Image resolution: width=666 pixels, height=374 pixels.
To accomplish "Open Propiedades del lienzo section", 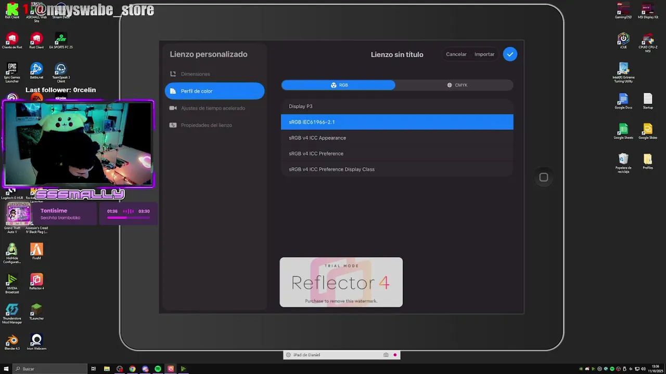I will point(214,125).
